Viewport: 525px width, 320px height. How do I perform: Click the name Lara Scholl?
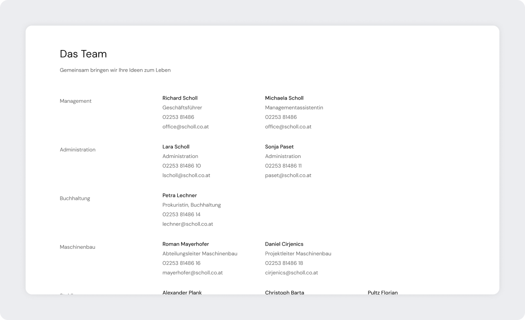click(176, 147)
